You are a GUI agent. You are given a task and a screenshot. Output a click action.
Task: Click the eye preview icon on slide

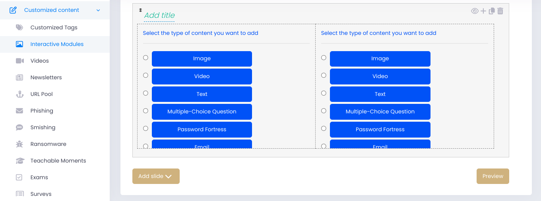click(x=475, y=11)
